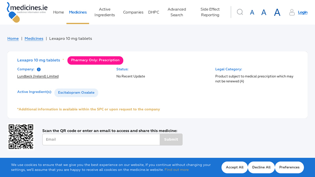Open cookie Preferences
Screen dimensions: 315x177
pos(289,168)
